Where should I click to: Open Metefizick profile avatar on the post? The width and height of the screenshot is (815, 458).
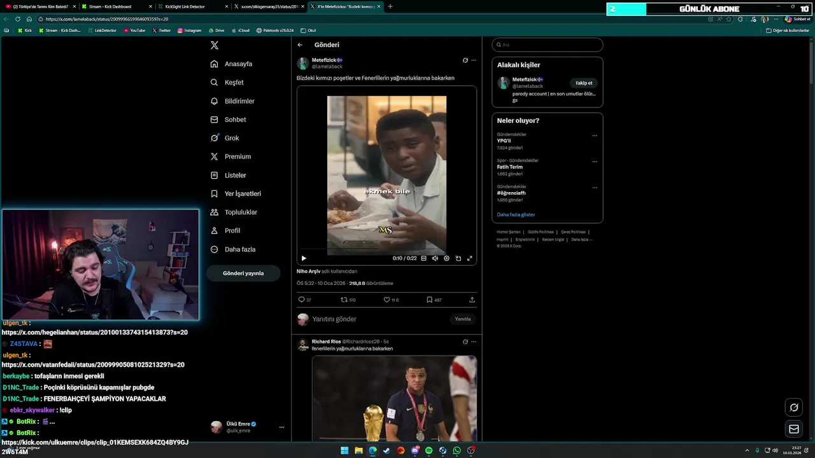click(303, 63)
